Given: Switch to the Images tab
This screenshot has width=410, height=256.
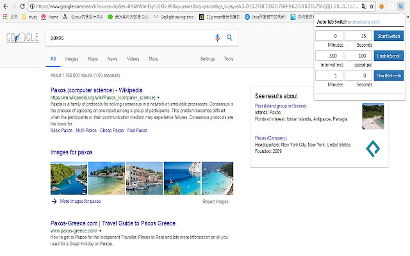Looking at the screenshot, I should (x=72, y=59).
